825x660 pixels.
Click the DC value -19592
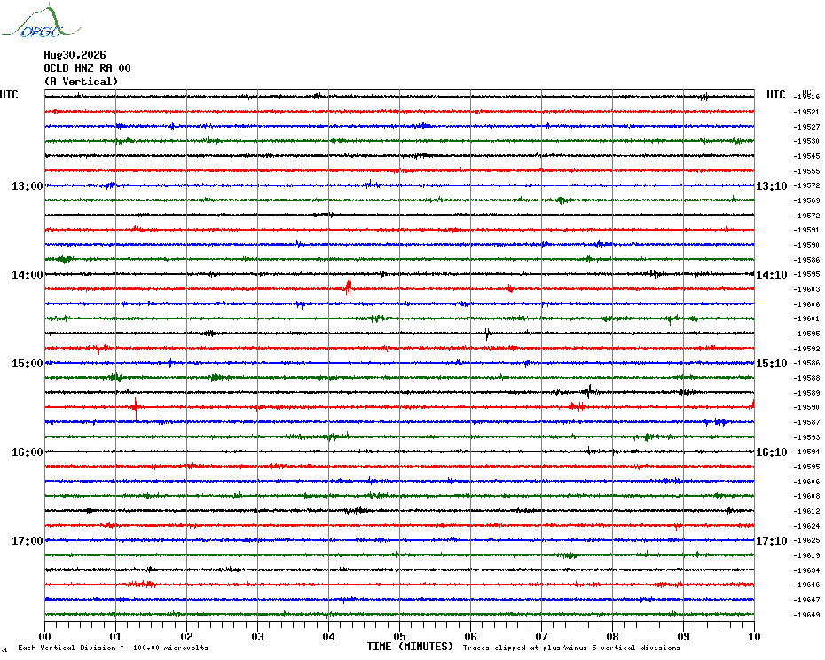(806, 349)
